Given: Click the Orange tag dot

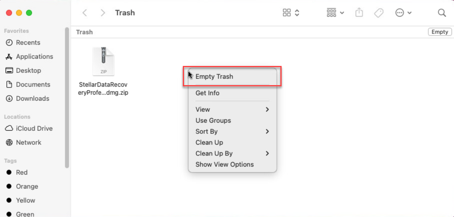Looking at the screenshot, I should tap(9, 186).
